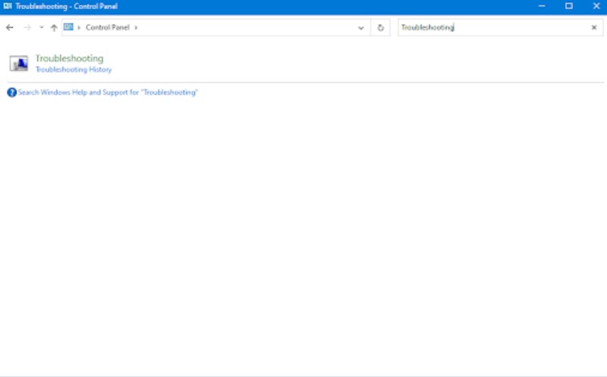Open the green Troubleshooting heading link

pyautogui.click(x=69, y=58)
